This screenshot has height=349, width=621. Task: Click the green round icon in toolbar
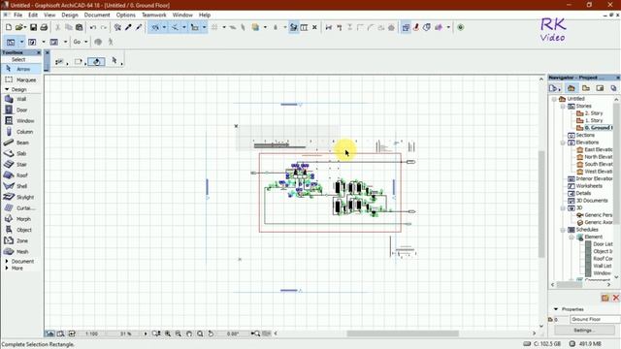click(x=460, y=27)
